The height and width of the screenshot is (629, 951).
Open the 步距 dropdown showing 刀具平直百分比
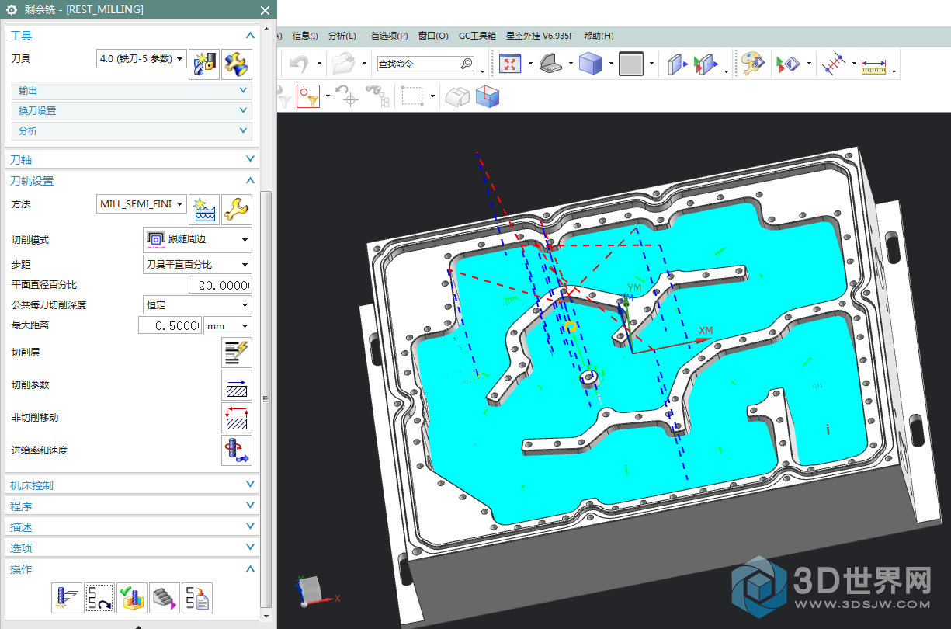tap(198, 265)
